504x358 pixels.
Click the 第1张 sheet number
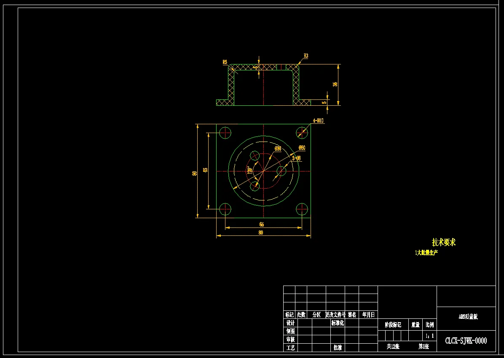[424, 347]
